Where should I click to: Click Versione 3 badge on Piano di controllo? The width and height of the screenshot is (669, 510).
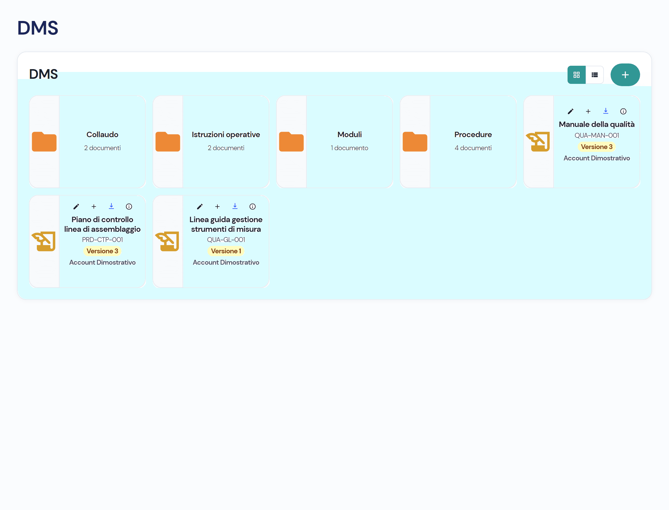point(102,251)
